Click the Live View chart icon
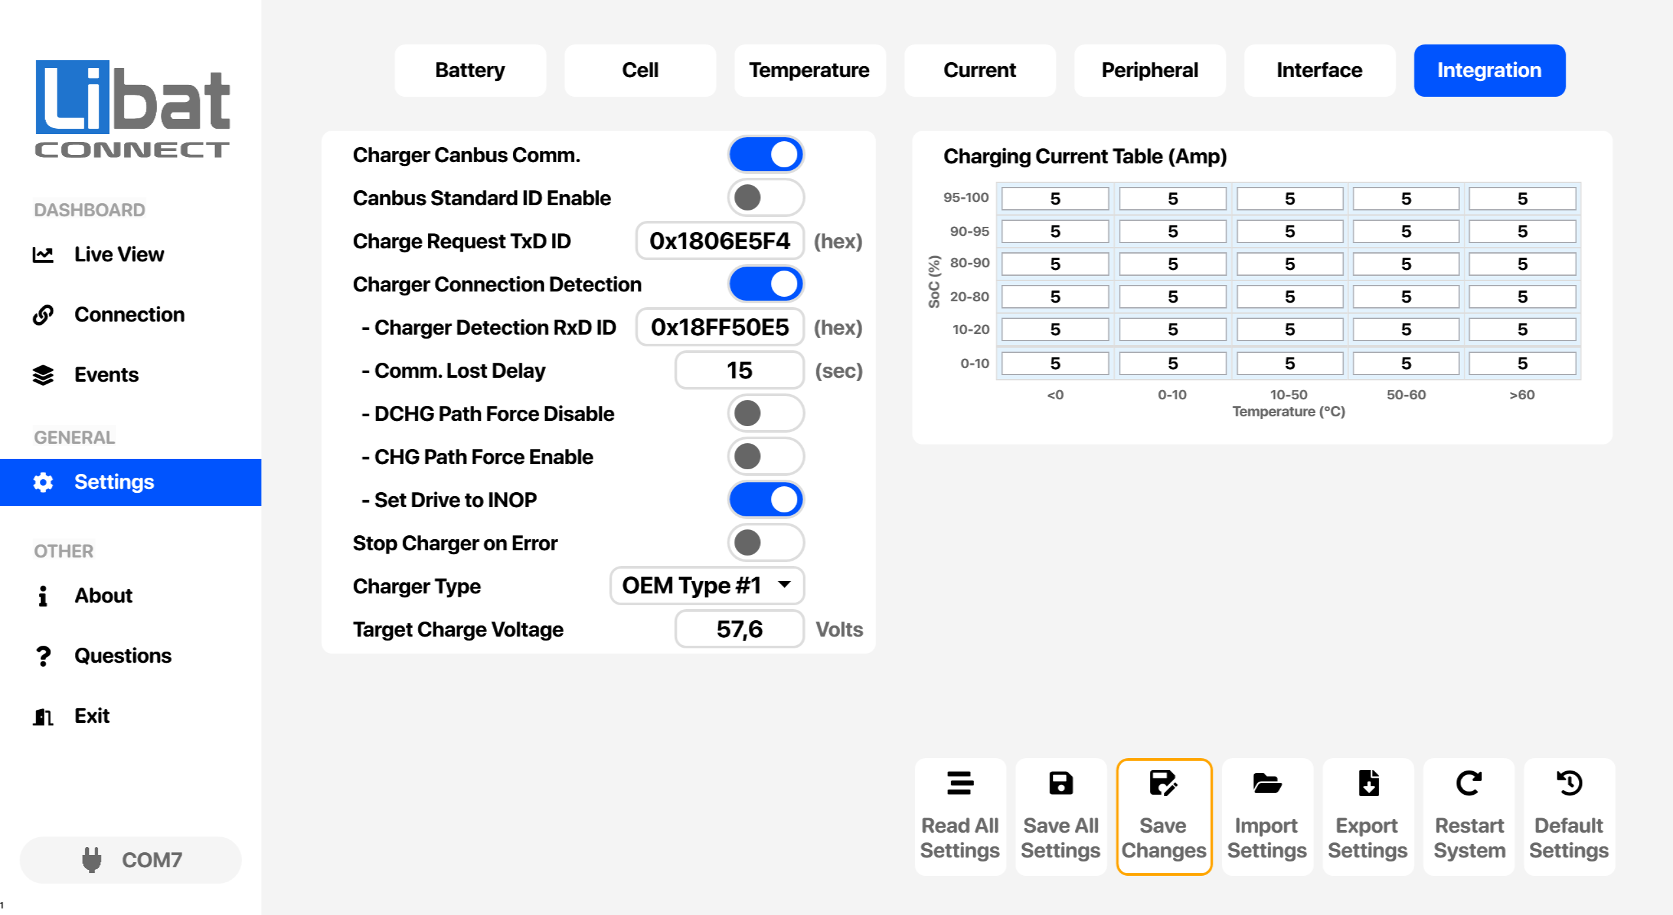 [43, 254]
